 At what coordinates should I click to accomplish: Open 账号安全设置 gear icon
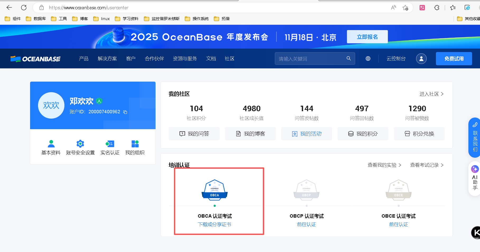point(80,144)
